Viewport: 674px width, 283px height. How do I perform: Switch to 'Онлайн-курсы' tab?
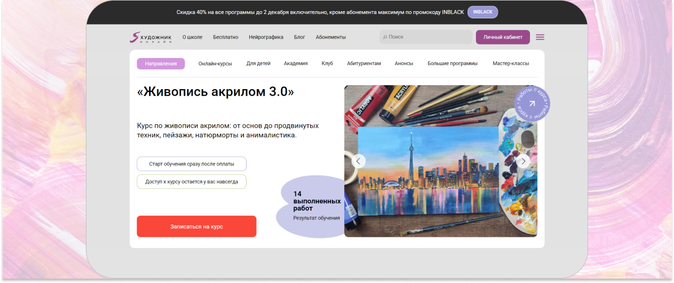[215, 64]
